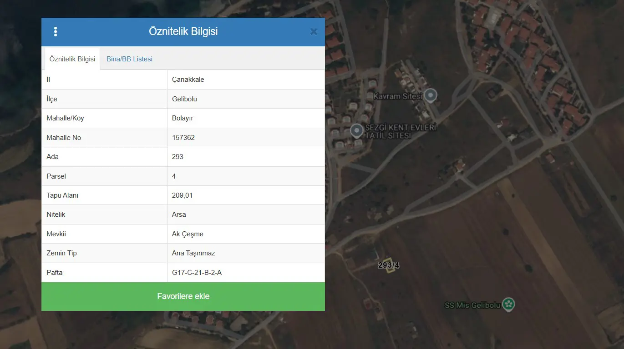This screenshot has width=624, height=349.
Task: Click the Sezgi Kent Evleri location pin
Action: pyautogui.click(x=357, y=131)
